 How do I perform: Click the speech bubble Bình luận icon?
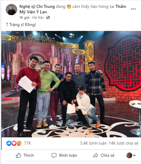tap(54, 156)
